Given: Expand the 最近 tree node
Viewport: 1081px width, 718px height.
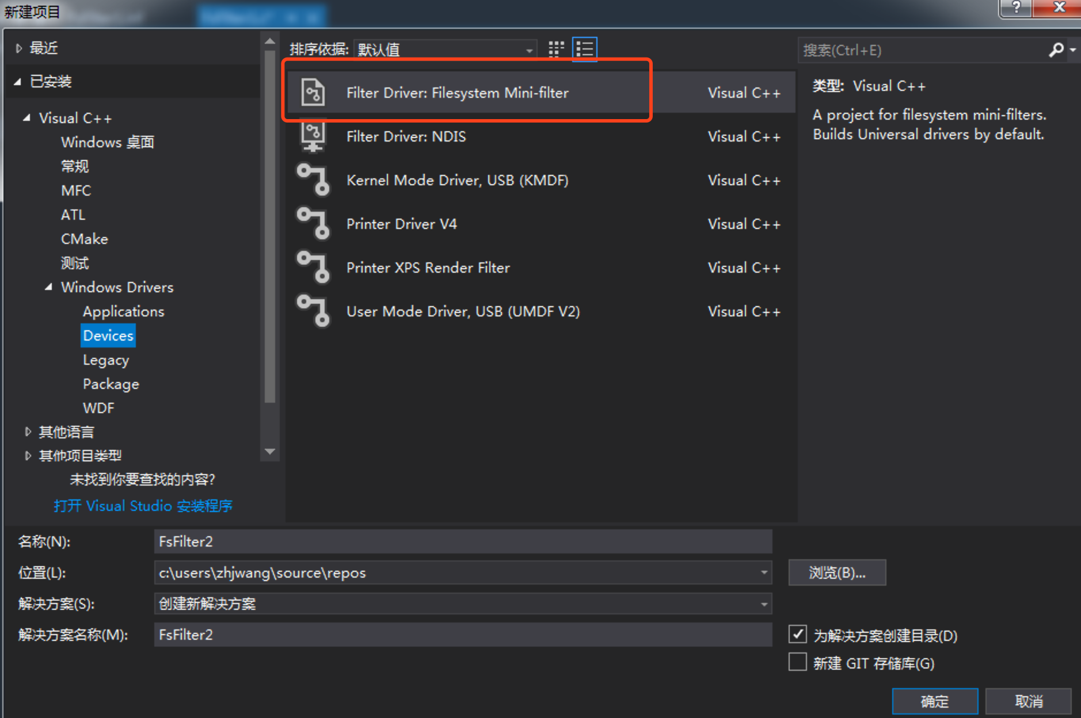Looking at the screenshot, I should 18,48.
